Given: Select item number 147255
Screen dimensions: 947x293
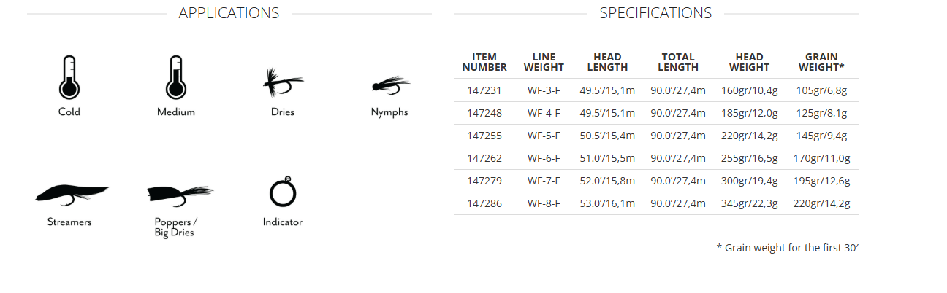Looking at the screenshot, I should 484,136.
